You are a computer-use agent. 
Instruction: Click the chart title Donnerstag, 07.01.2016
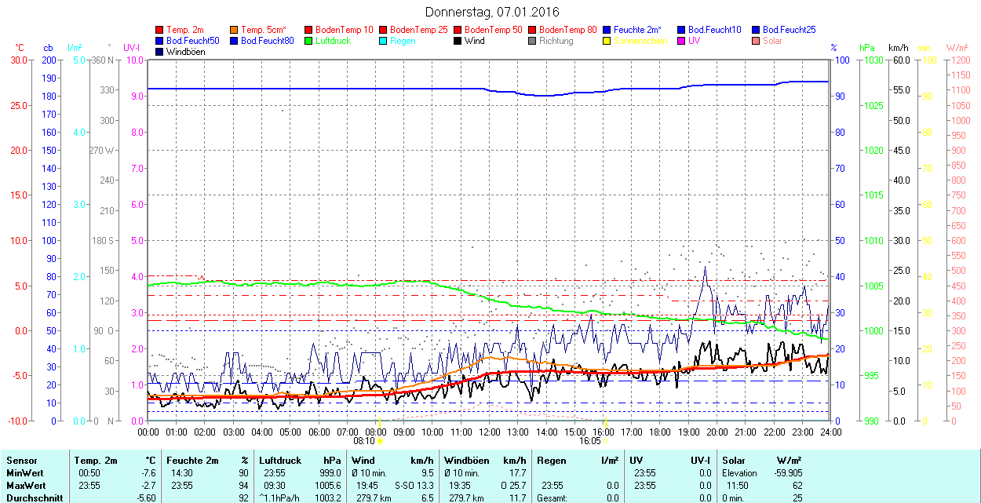(492, 12)
